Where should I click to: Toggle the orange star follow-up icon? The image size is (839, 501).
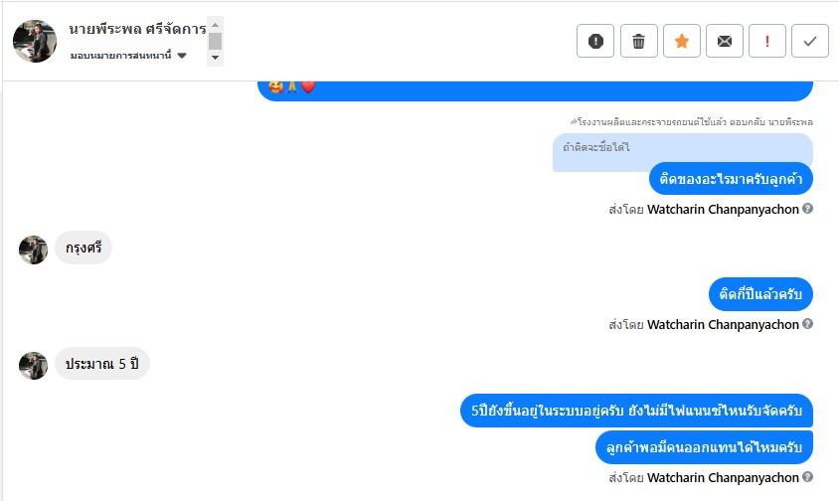(x=682, y=41)
